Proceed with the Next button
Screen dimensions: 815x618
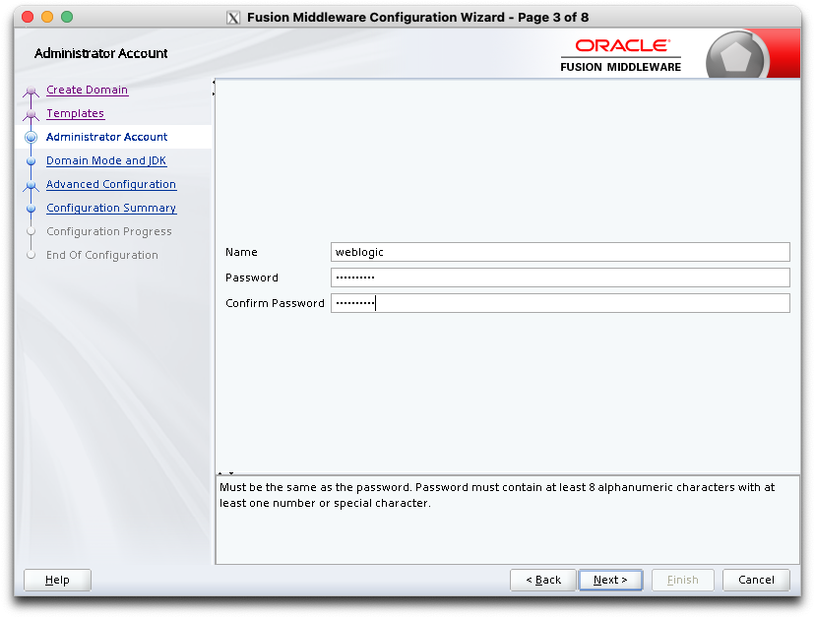[610, 580]
